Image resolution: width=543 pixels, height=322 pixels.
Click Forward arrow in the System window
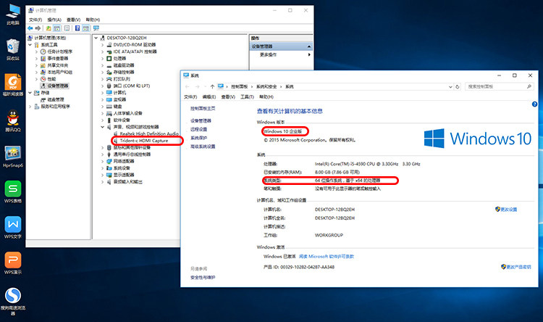[198, 87]
